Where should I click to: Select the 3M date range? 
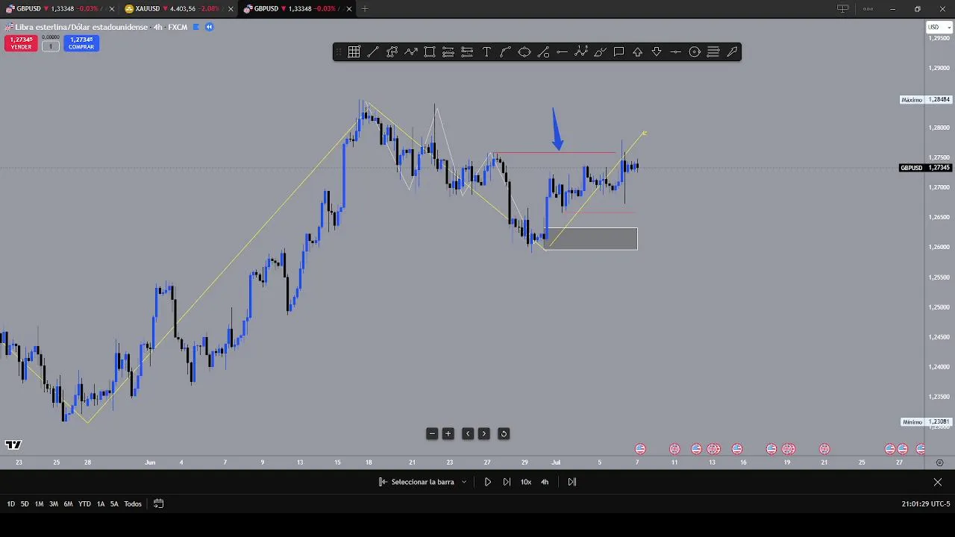point(54,504)
